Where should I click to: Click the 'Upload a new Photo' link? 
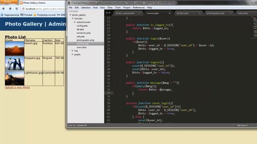tap(17, 88)
